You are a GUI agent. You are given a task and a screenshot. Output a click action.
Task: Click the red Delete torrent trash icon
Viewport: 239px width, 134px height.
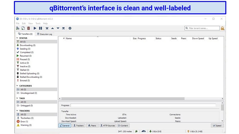28,28
